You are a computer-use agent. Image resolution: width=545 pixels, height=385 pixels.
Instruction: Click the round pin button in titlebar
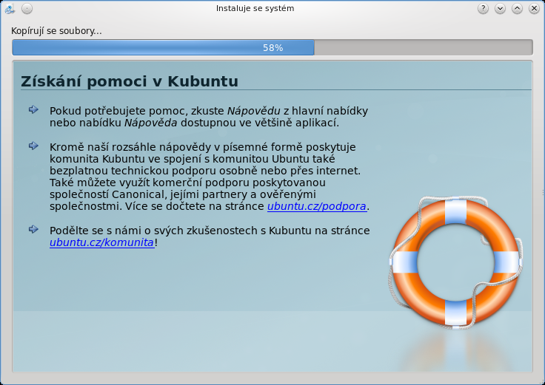tap(27, 8)
